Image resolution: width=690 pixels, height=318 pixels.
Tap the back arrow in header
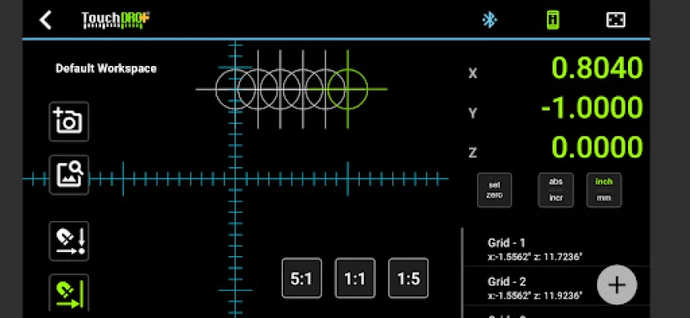46,20
